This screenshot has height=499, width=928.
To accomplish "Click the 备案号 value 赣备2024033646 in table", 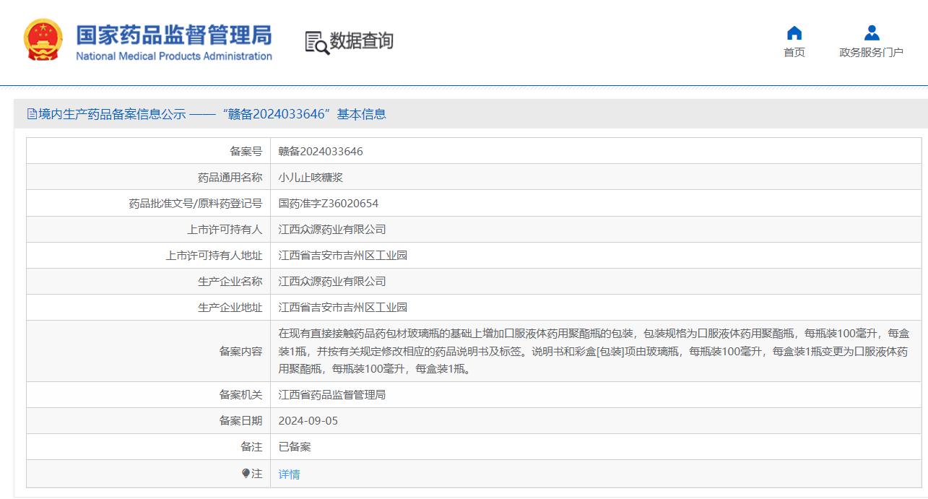I will (321, 152).
